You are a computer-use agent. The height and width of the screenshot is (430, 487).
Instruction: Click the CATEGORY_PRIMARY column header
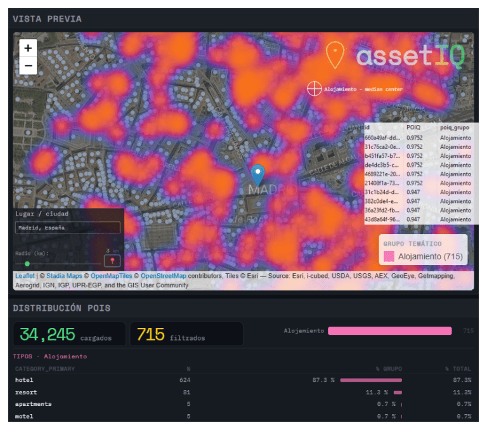(45, 368)
